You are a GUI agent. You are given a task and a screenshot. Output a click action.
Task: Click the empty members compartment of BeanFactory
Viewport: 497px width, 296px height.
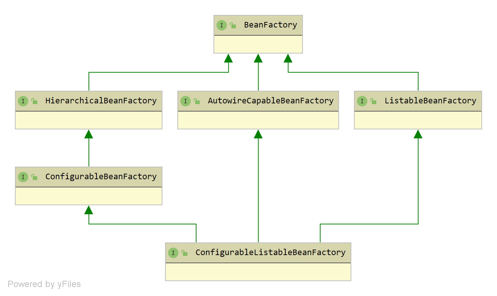tap(258, 45)
